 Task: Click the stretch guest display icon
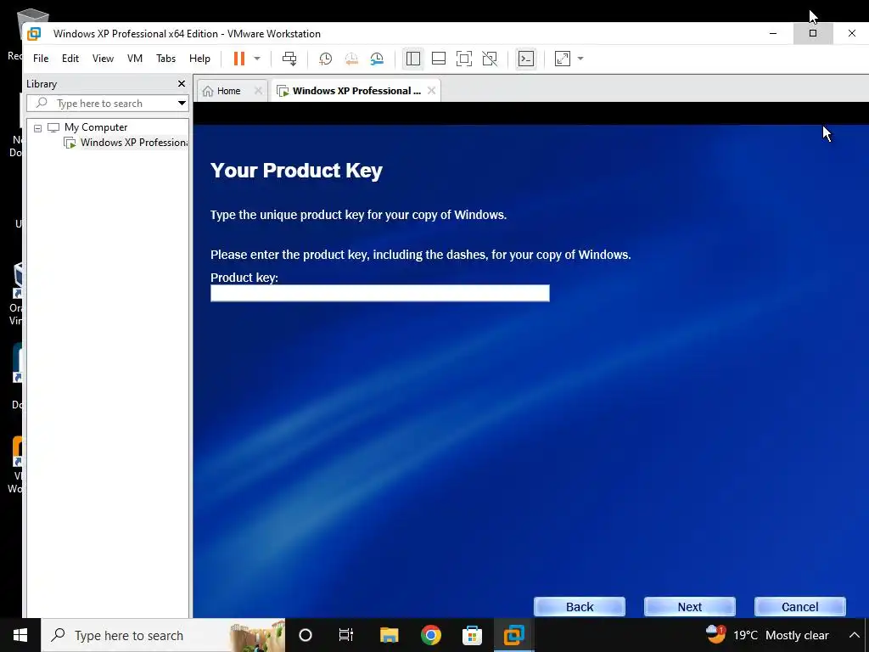(563, 59)
